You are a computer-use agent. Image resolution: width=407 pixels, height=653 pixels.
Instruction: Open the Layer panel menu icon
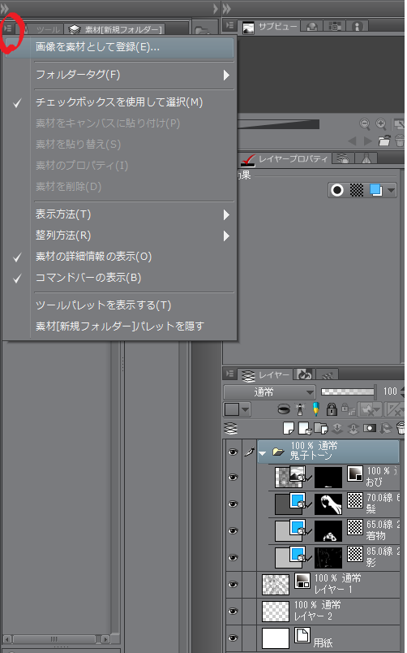230,374
